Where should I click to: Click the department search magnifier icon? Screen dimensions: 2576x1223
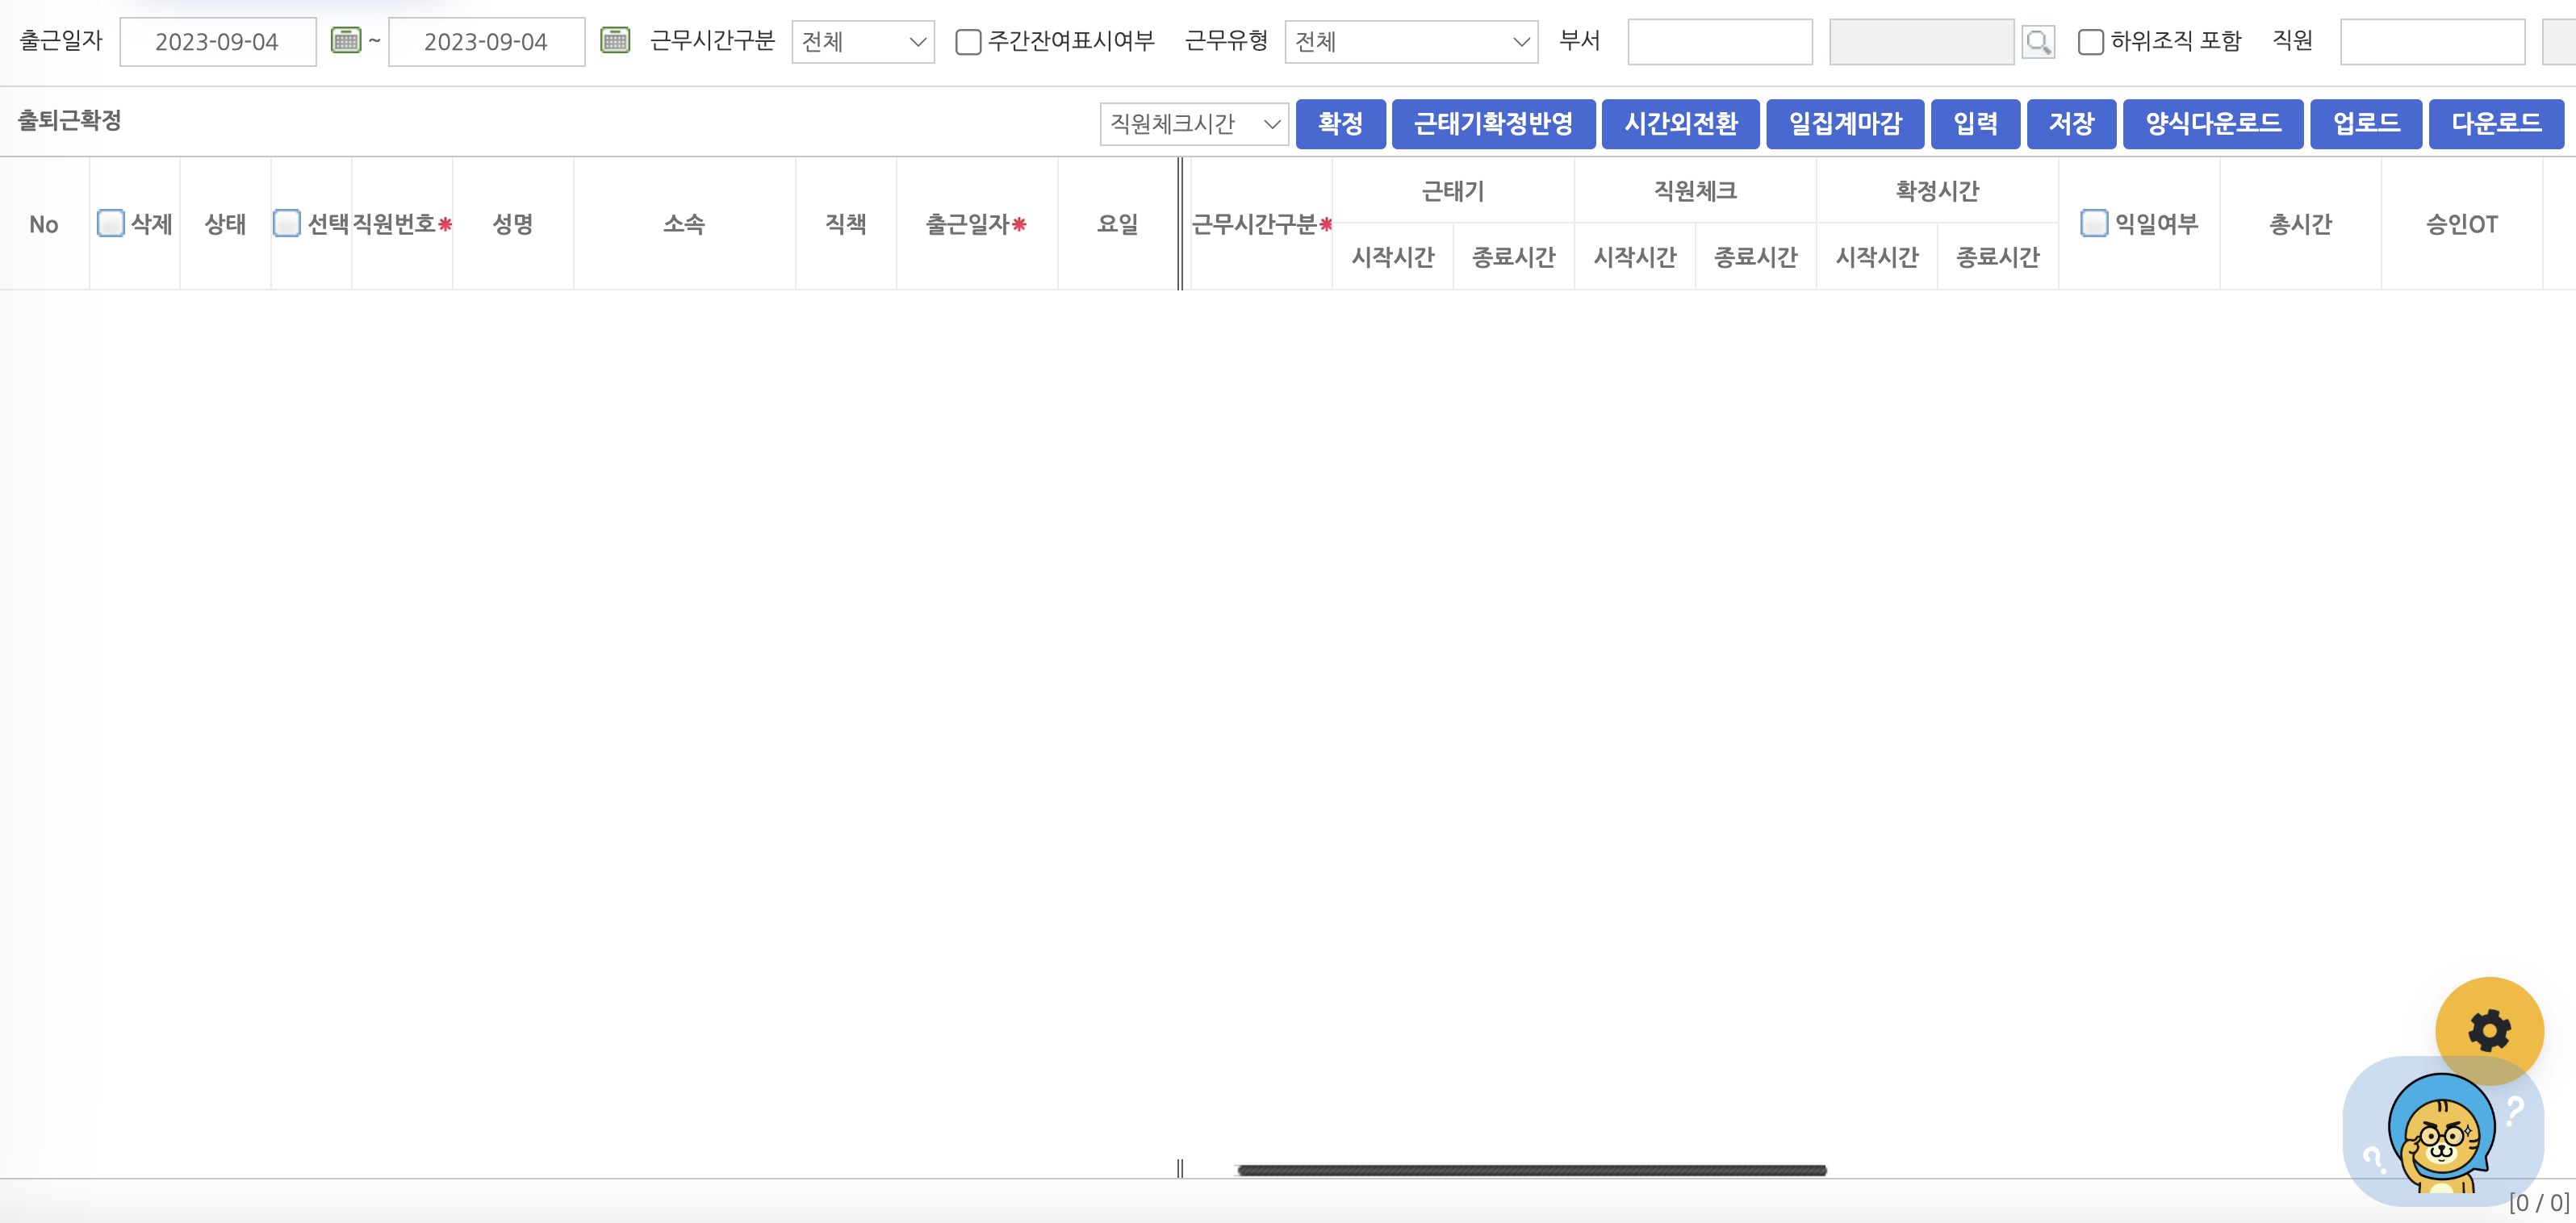tap(2037, 42)
